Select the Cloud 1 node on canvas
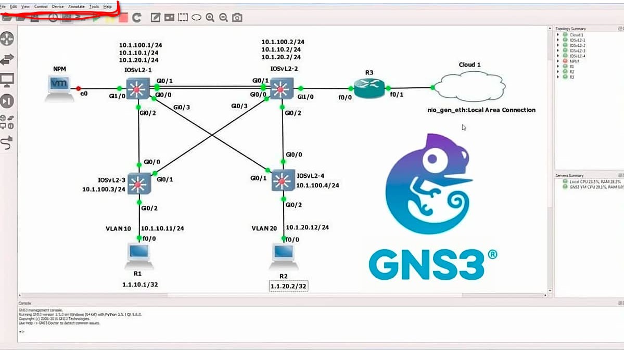The height and width of the screenshot is (350, 624). pos(469,86)
